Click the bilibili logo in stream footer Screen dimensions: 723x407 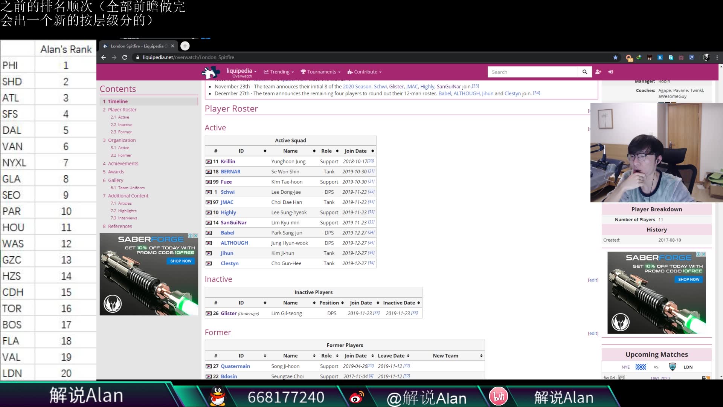499,396
